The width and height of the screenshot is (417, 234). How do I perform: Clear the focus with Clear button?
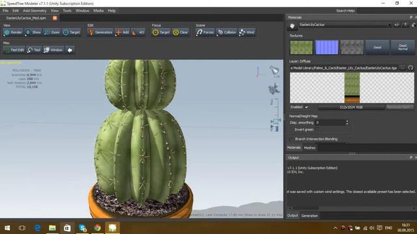(180, 32)
